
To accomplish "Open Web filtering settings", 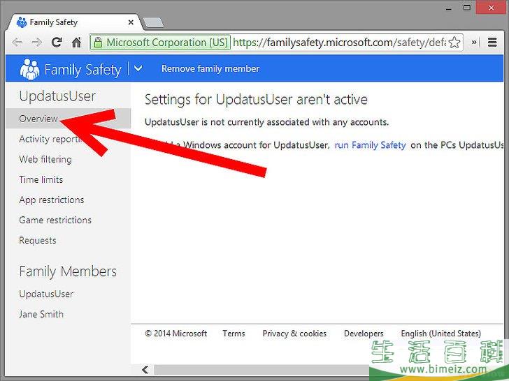I will (45, 159).
